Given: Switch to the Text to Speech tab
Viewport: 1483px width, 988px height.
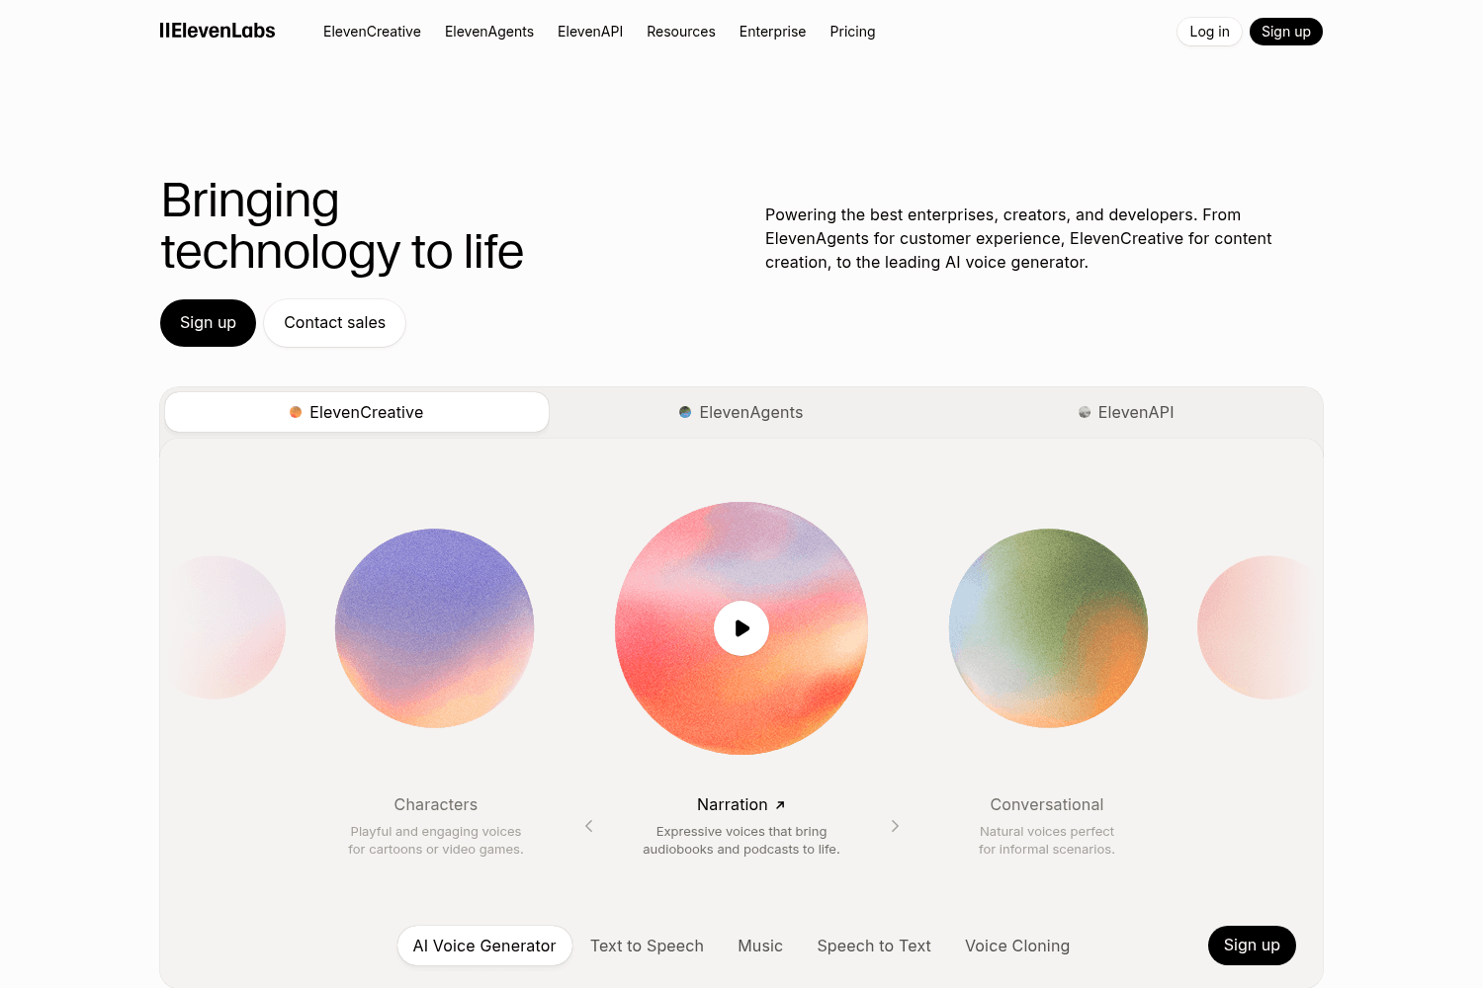Looking at the screenshot, I should coord(647,946).
